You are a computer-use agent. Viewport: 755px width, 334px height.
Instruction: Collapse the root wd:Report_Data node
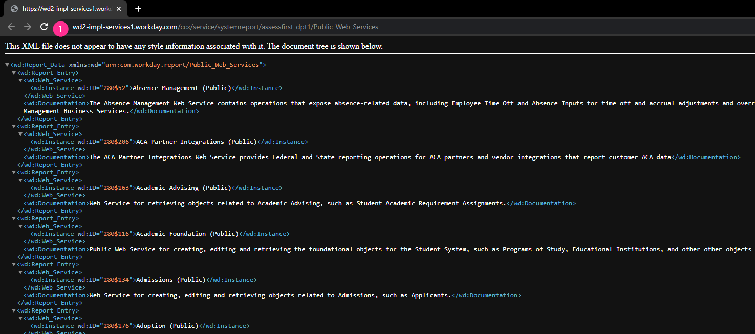(x=7, y=65)
